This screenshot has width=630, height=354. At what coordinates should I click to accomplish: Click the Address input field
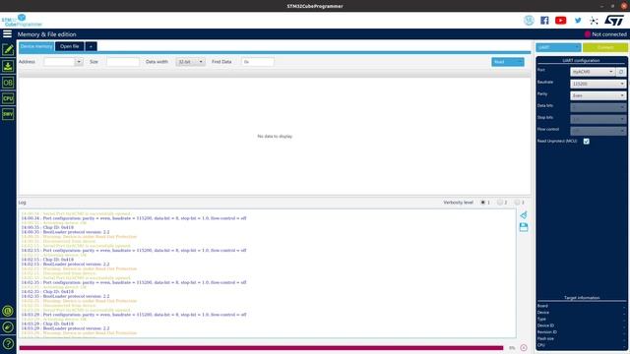59,62
